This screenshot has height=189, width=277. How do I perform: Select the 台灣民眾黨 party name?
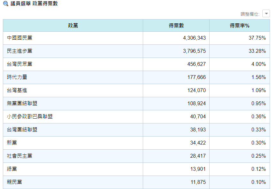[19, 64]
